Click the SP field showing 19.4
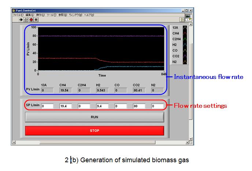 pos(66,106)
